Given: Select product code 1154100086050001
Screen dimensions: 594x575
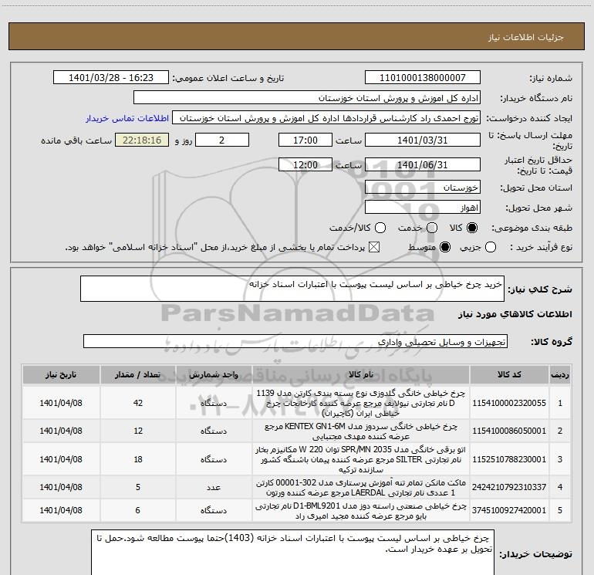Looking at the screenshot, I should coord(509,431).
